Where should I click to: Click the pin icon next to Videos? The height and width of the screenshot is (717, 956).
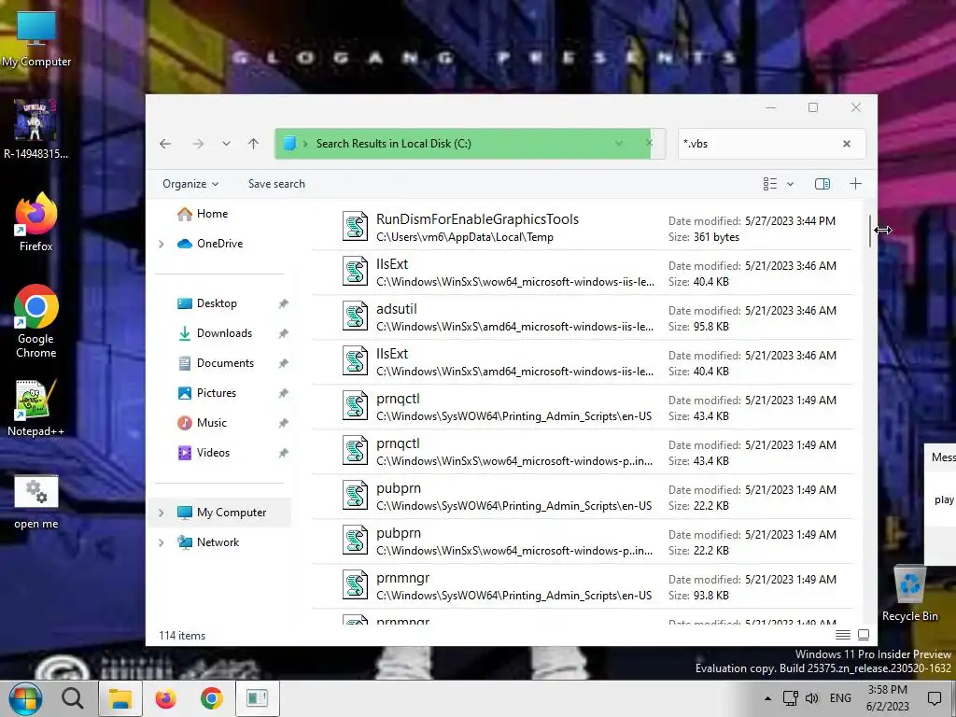click(284, 453)
